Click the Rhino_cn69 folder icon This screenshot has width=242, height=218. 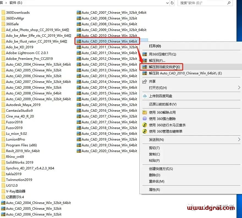[3, 156]
